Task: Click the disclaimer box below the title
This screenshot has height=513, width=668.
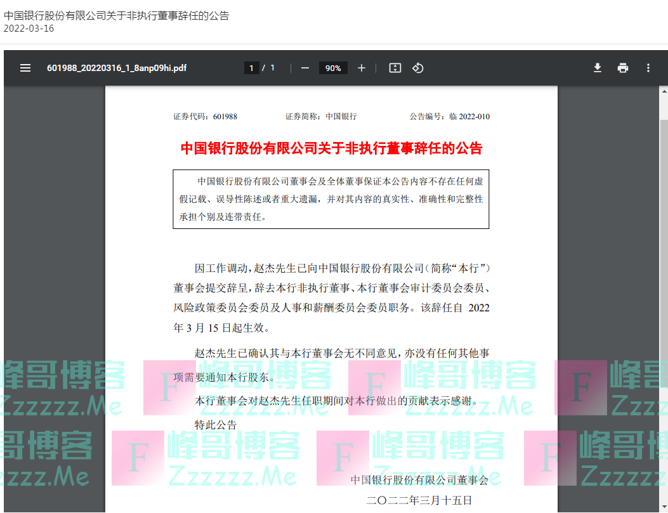Action: (x=331, y=197)
